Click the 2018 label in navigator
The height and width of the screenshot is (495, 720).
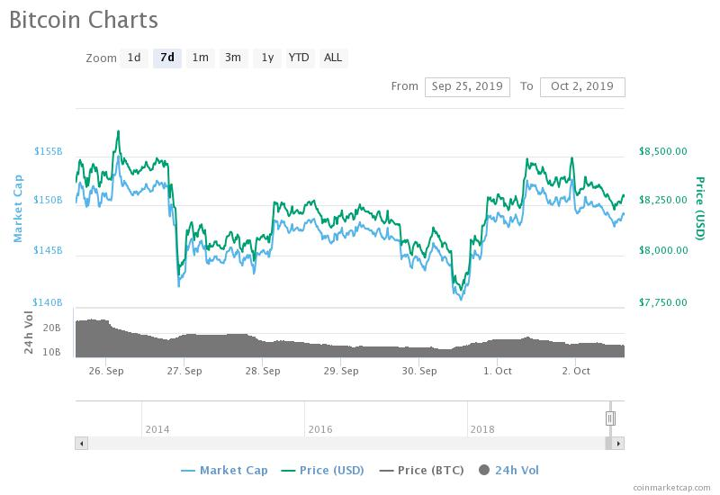482,430
